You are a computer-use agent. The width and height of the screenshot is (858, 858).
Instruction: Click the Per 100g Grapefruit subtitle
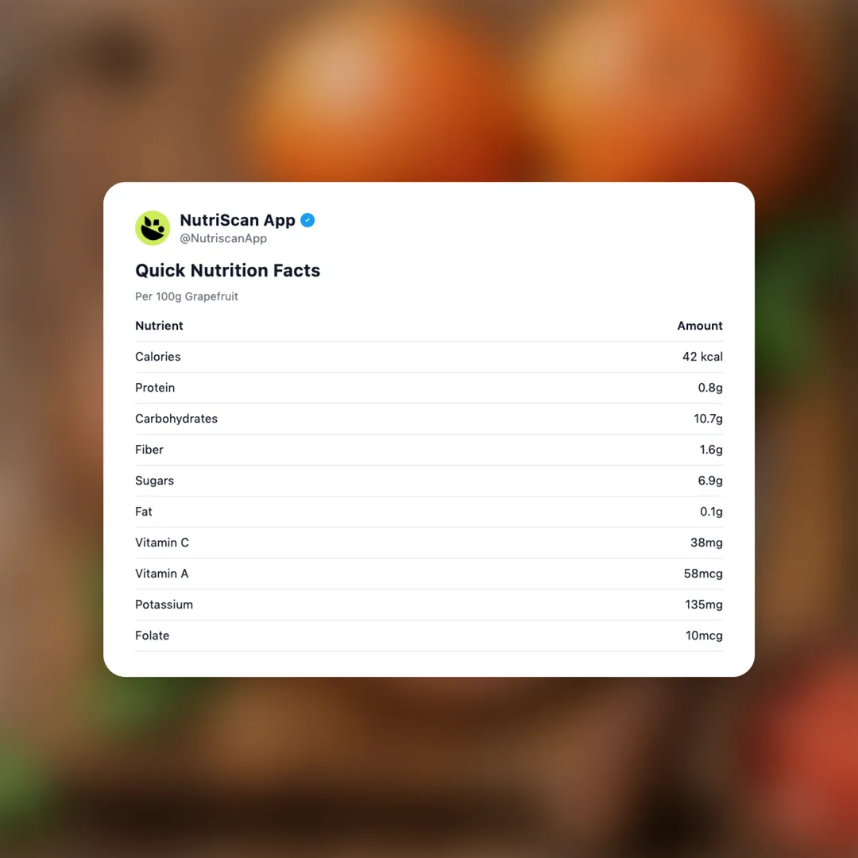tap(187, 296)
